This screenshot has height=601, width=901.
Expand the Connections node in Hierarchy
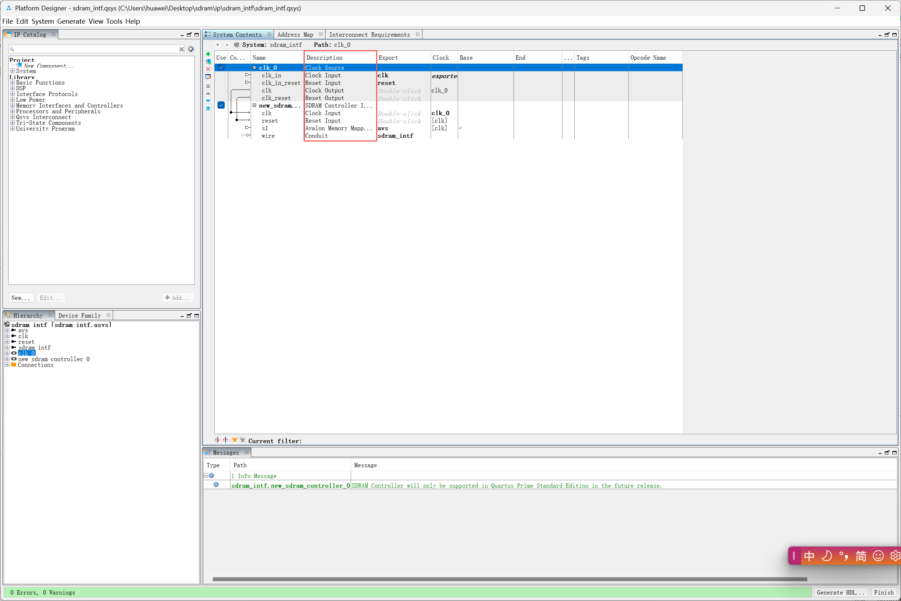(x=6, y=365)
